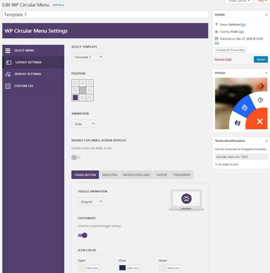This screenshot has width=270, height=273.
Task: Pick the Close icon color swatch
Action: pos(130,268)
